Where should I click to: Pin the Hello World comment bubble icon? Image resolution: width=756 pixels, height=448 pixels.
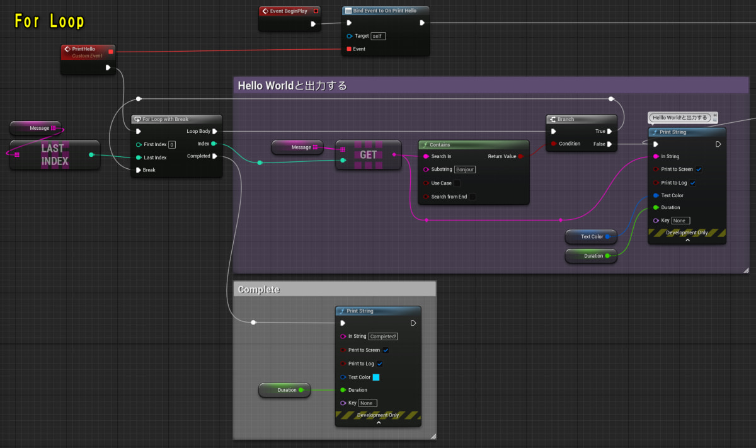click(x=715, y=117)
